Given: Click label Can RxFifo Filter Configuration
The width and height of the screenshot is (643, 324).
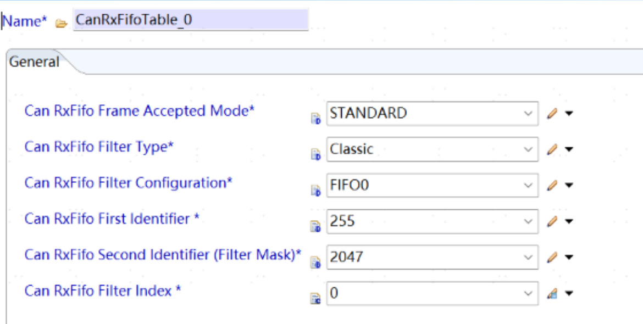Looking at the screenshot, I should (x=129, y=183).
